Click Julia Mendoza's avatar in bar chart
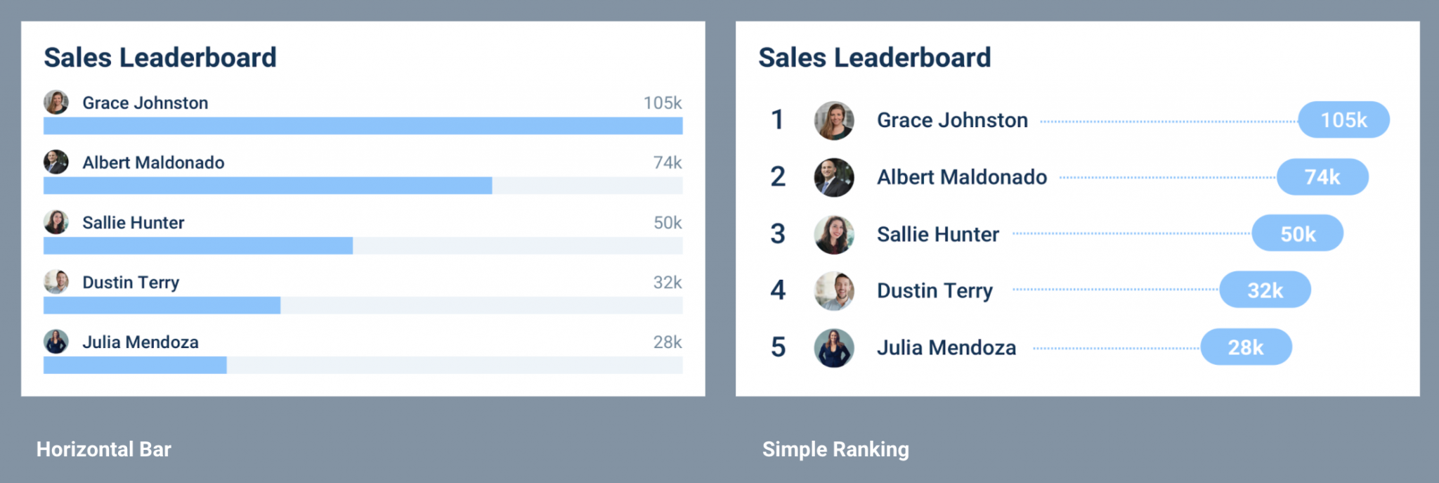1439x483 pixels. click(x=56, y=342)
